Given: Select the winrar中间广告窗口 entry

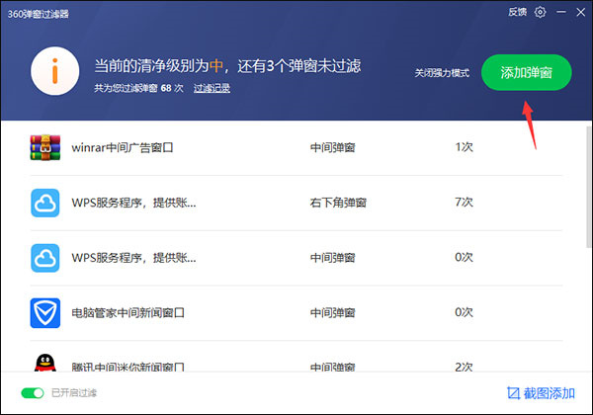Looking at the screenshot, I should pos(296,147).
